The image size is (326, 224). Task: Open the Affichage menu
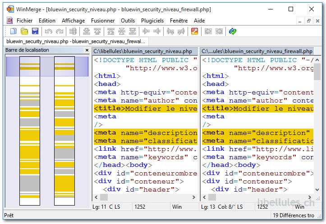tap(73, 21)
